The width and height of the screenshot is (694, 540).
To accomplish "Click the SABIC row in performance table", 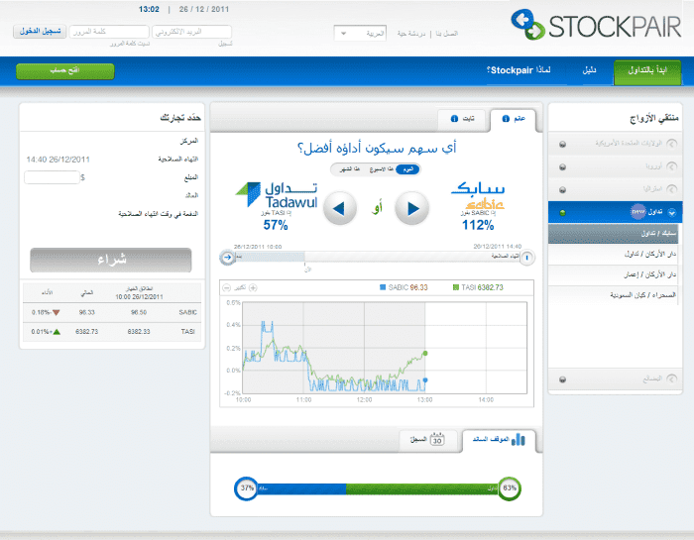I will [112, 312].
